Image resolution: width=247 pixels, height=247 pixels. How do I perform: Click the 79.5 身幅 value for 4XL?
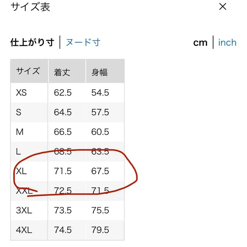100,230
